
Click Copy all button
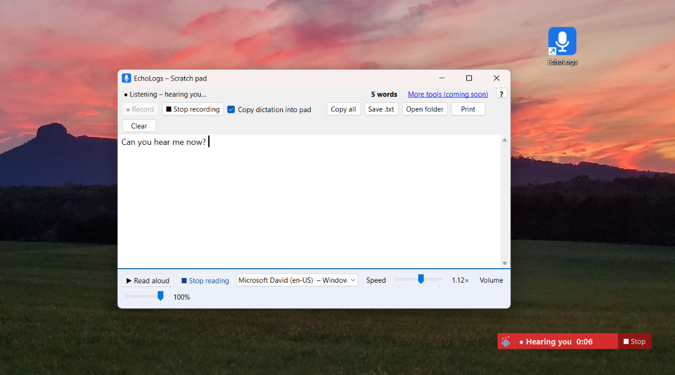[x=343, y=109]
